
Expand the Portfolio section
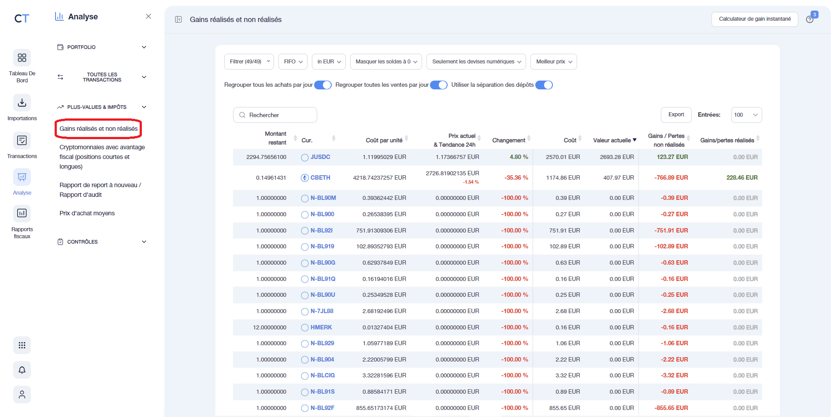click(101, 47)
